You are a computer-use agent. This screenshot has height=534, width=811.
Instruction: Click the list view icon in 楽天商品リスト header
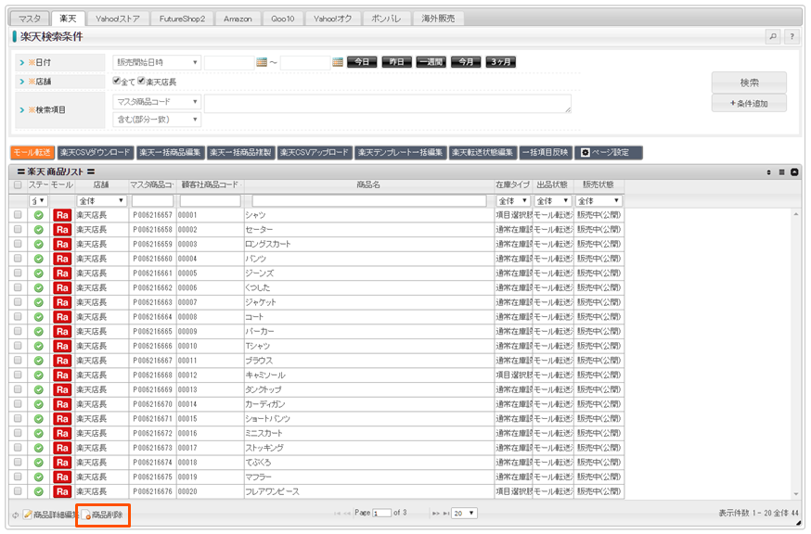pyautogui.click(x=781, y=172)
